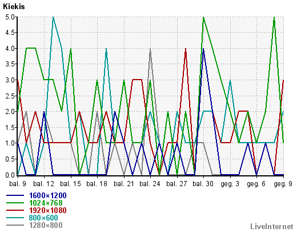Click the 5.0 y-axis value

tap(10, 17)
